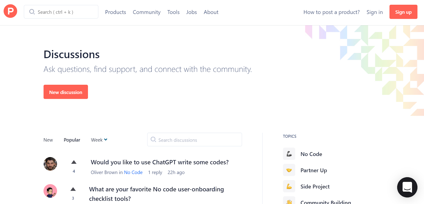
Task: Open the chat support widget icon
Action: 407,187
